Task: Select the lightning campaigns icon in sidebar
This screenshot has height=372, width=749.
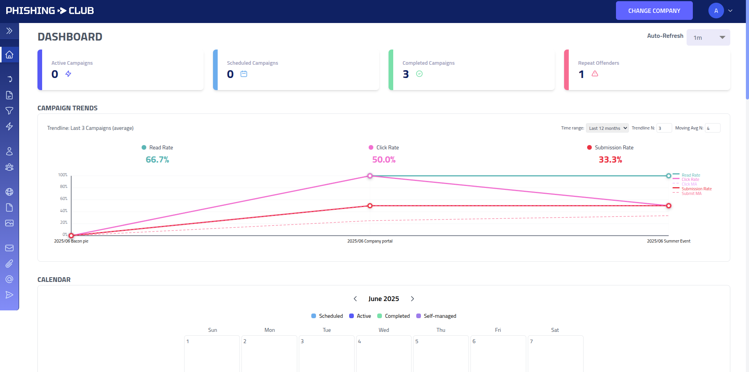Action: 9,126
